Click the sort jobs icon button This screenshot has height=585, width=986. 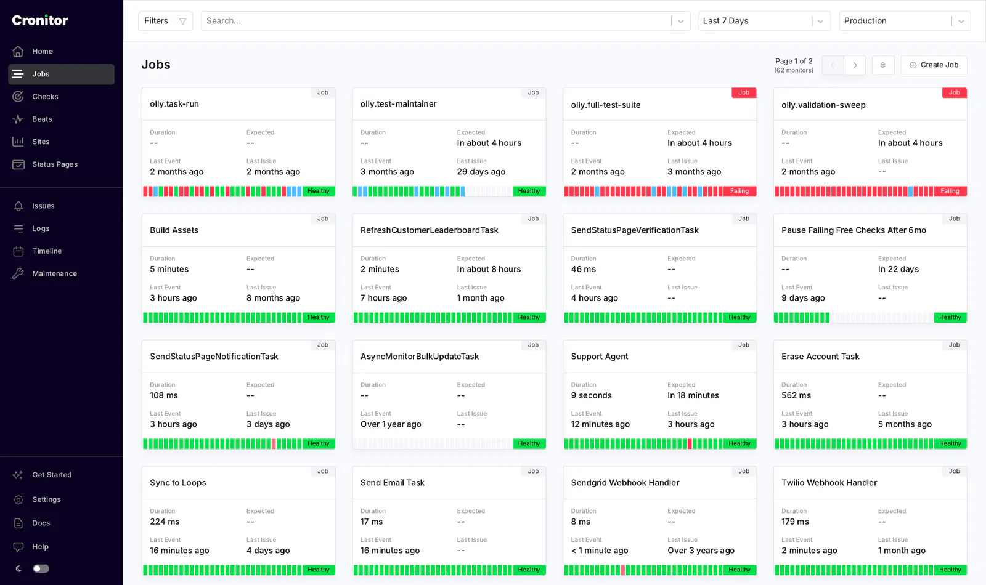tap(883, 65)
